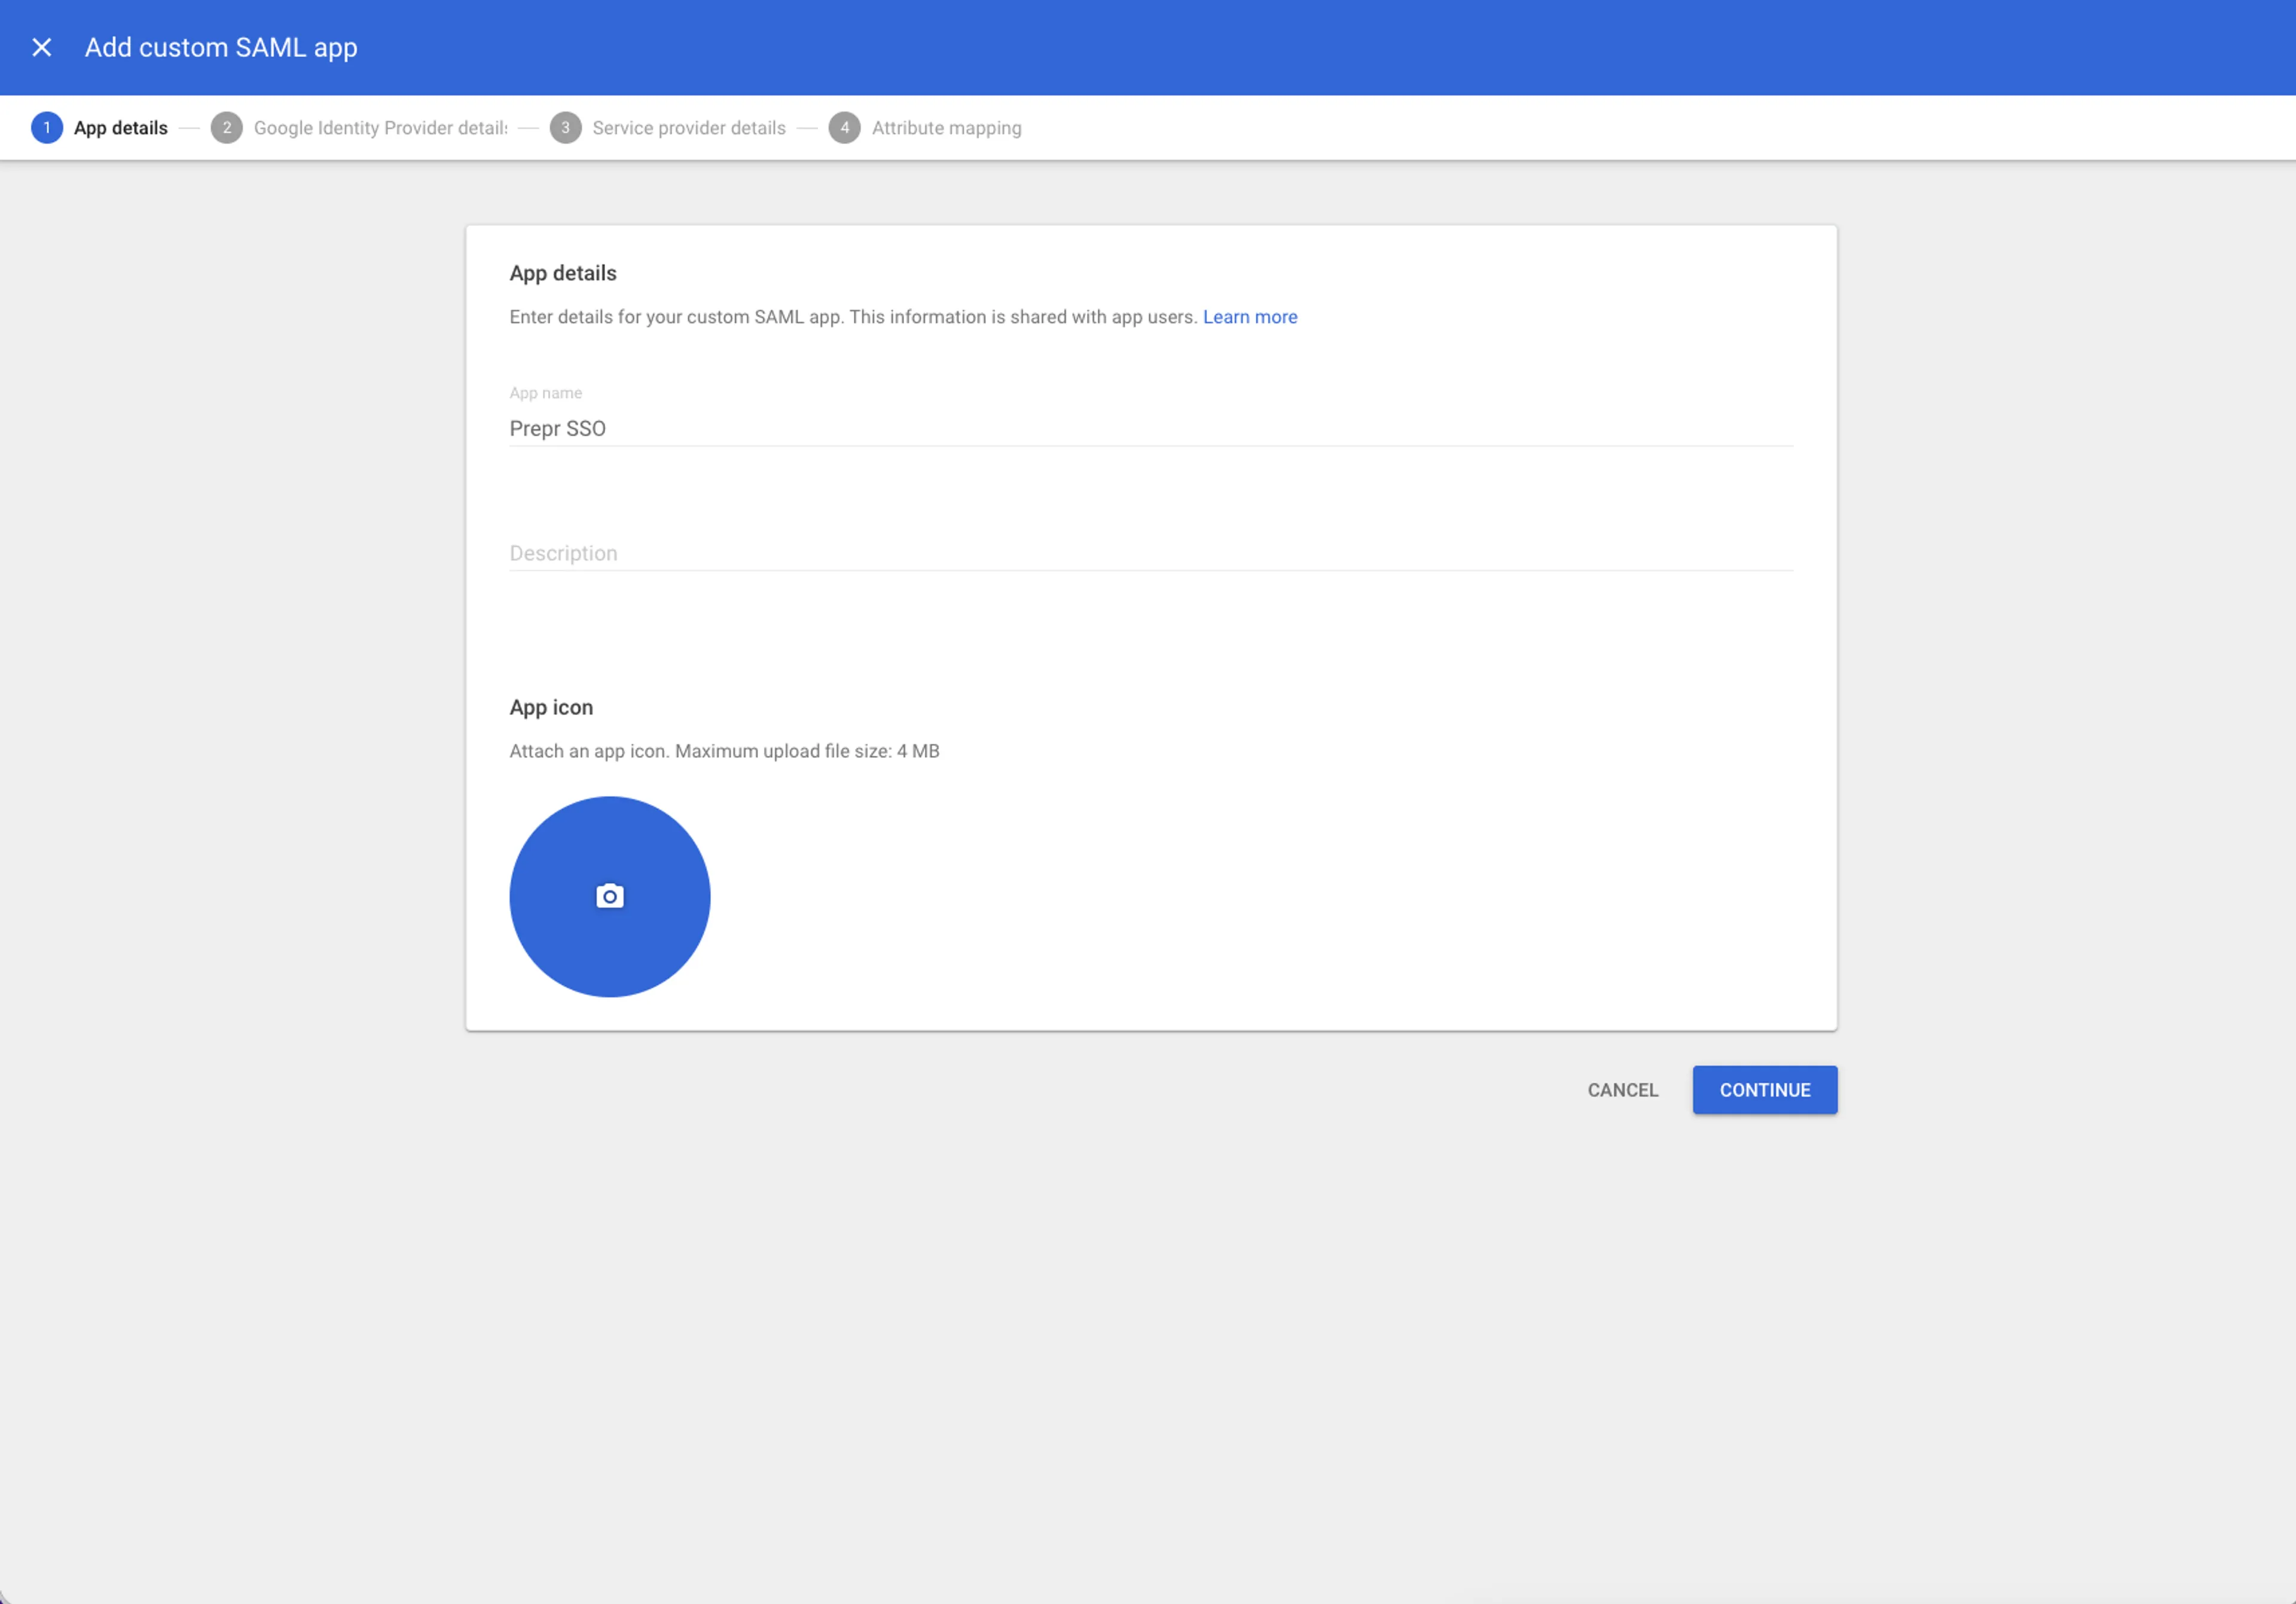The image size is (2296, 1604).
Task: Click the Cancel button
Action: [x=1622, y=1090]
